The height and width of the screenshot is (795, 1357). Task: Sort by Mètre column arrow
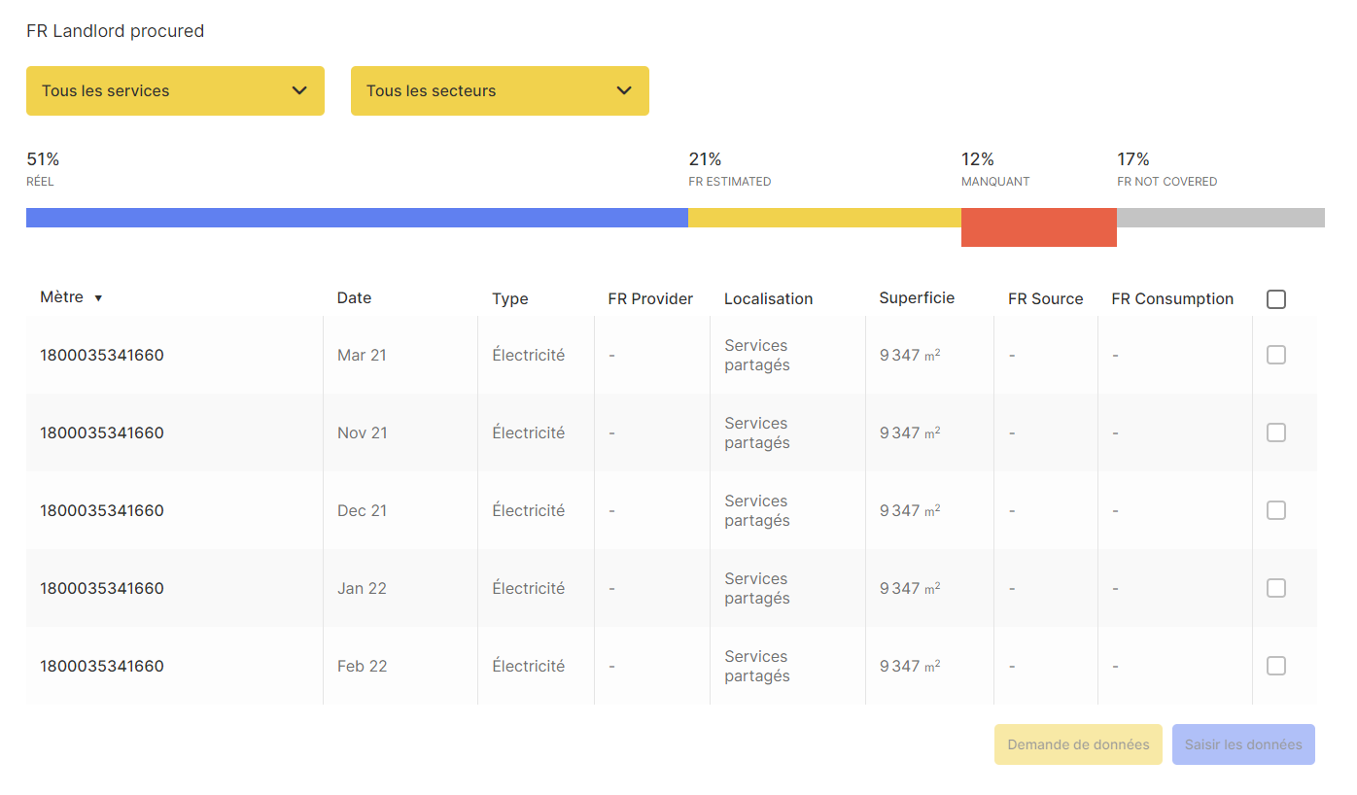pos(98,298)
